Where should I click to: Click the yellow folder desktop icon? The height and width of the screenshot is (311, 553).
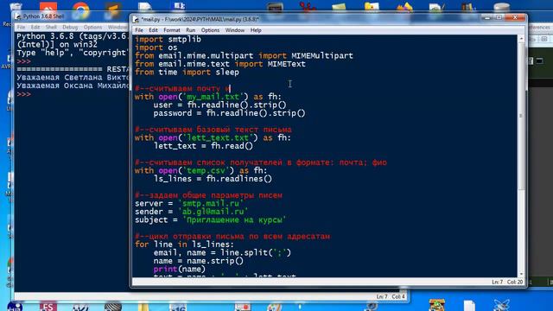point(372,6)
